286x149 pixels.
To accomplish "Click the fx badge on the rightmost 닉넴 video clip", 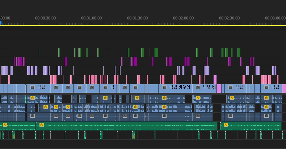I will 267,87.
